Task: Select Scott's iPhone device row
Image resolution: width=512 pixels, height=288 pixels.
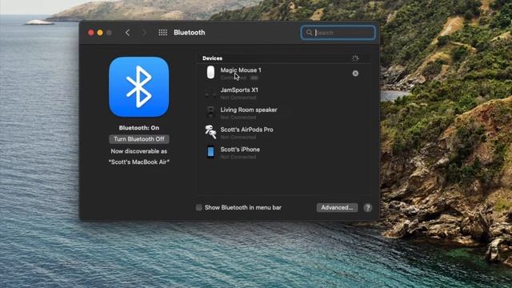Action: [x=283, y=153]
